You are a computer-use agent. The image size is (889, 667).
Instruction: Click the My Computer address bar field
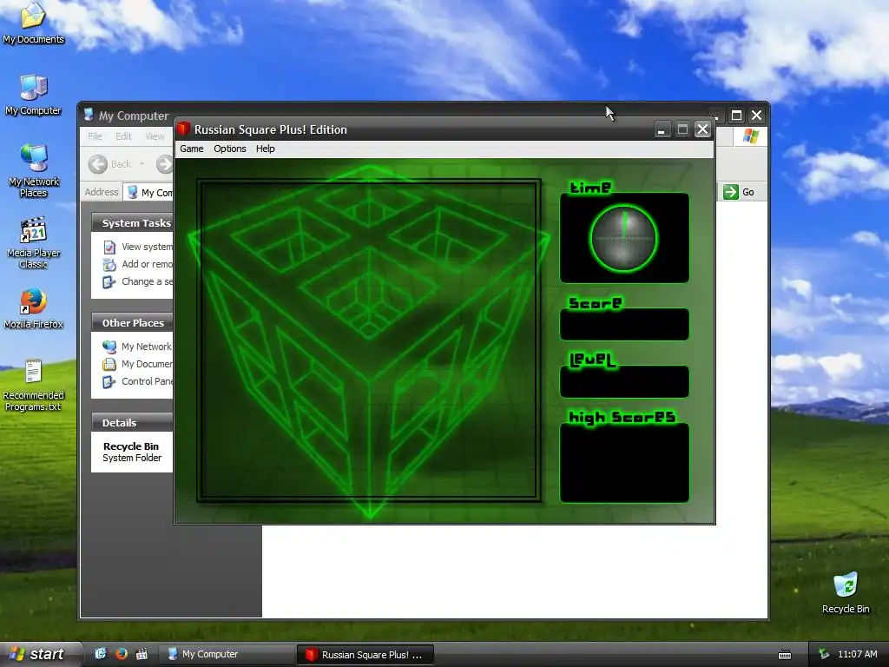pyautogui.click(x=148, y=192)
